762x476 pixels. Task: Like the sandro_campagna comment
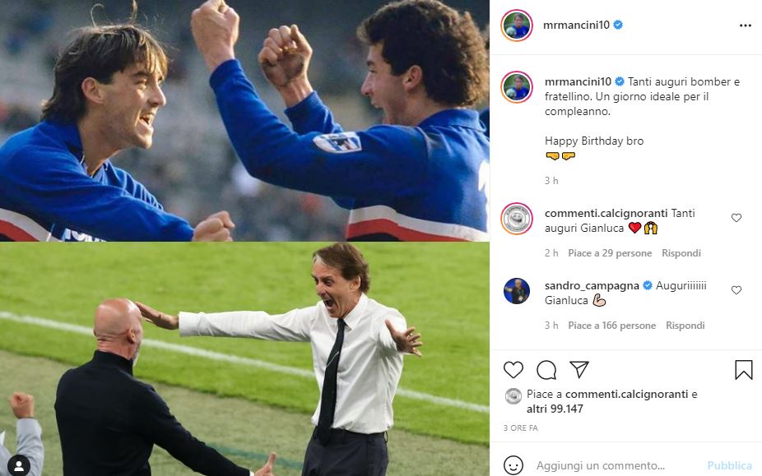coord(736,290)
